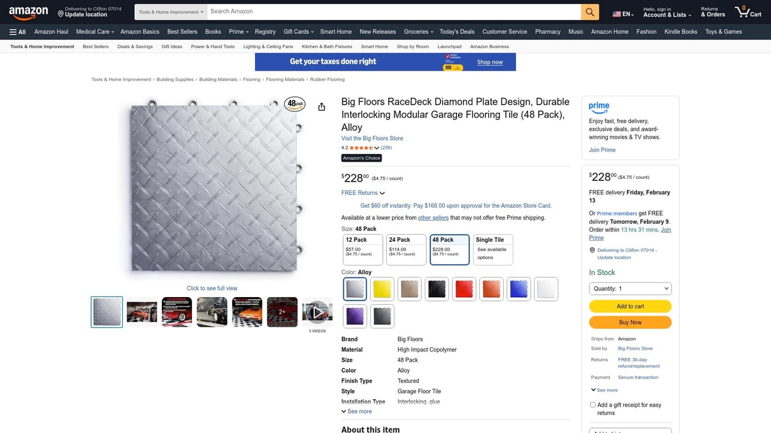Image resolution: width=771 pixels, height=433 pixels.
Task: Expand the FREE Returns details
Action: click(x=362, y=192)
